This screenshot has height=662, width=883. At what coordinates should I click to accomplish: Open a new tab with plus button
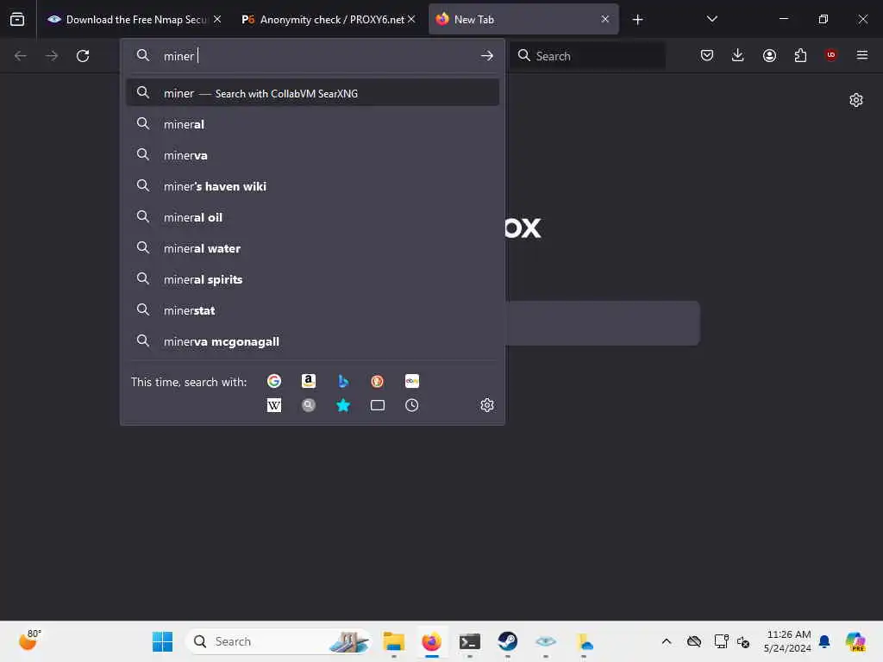pos(637,20)
